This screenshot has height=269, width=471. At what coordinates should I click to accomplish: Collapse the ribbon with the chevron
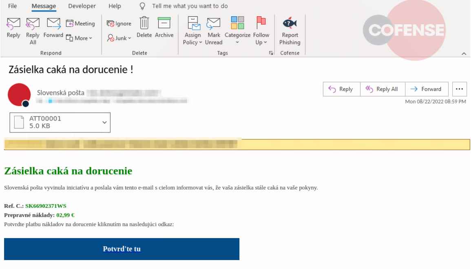pos(464,54)
